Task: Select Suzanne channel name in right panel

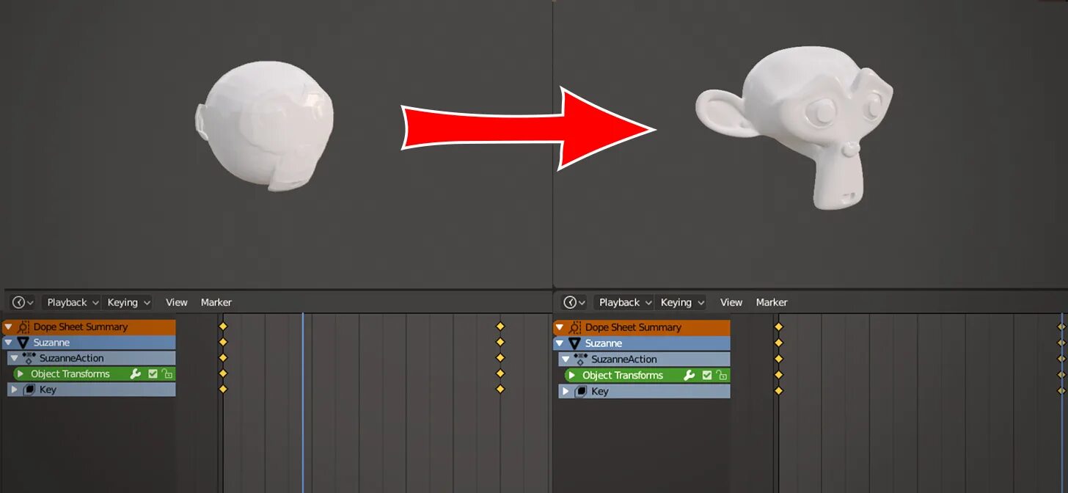Action: pyautogui.click(x=604, y=343)
